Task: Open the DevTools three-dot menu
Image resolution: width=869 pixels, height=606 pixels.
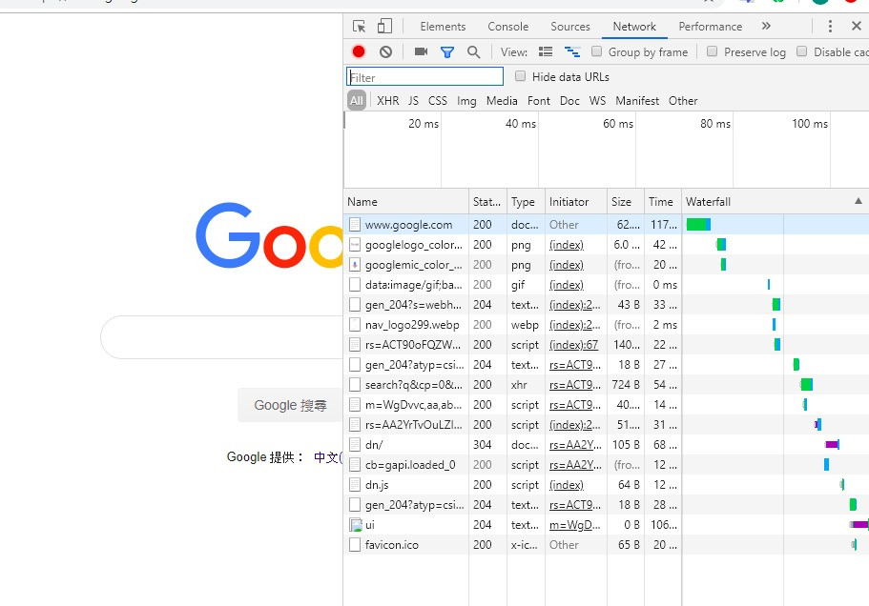Action: 830,26
